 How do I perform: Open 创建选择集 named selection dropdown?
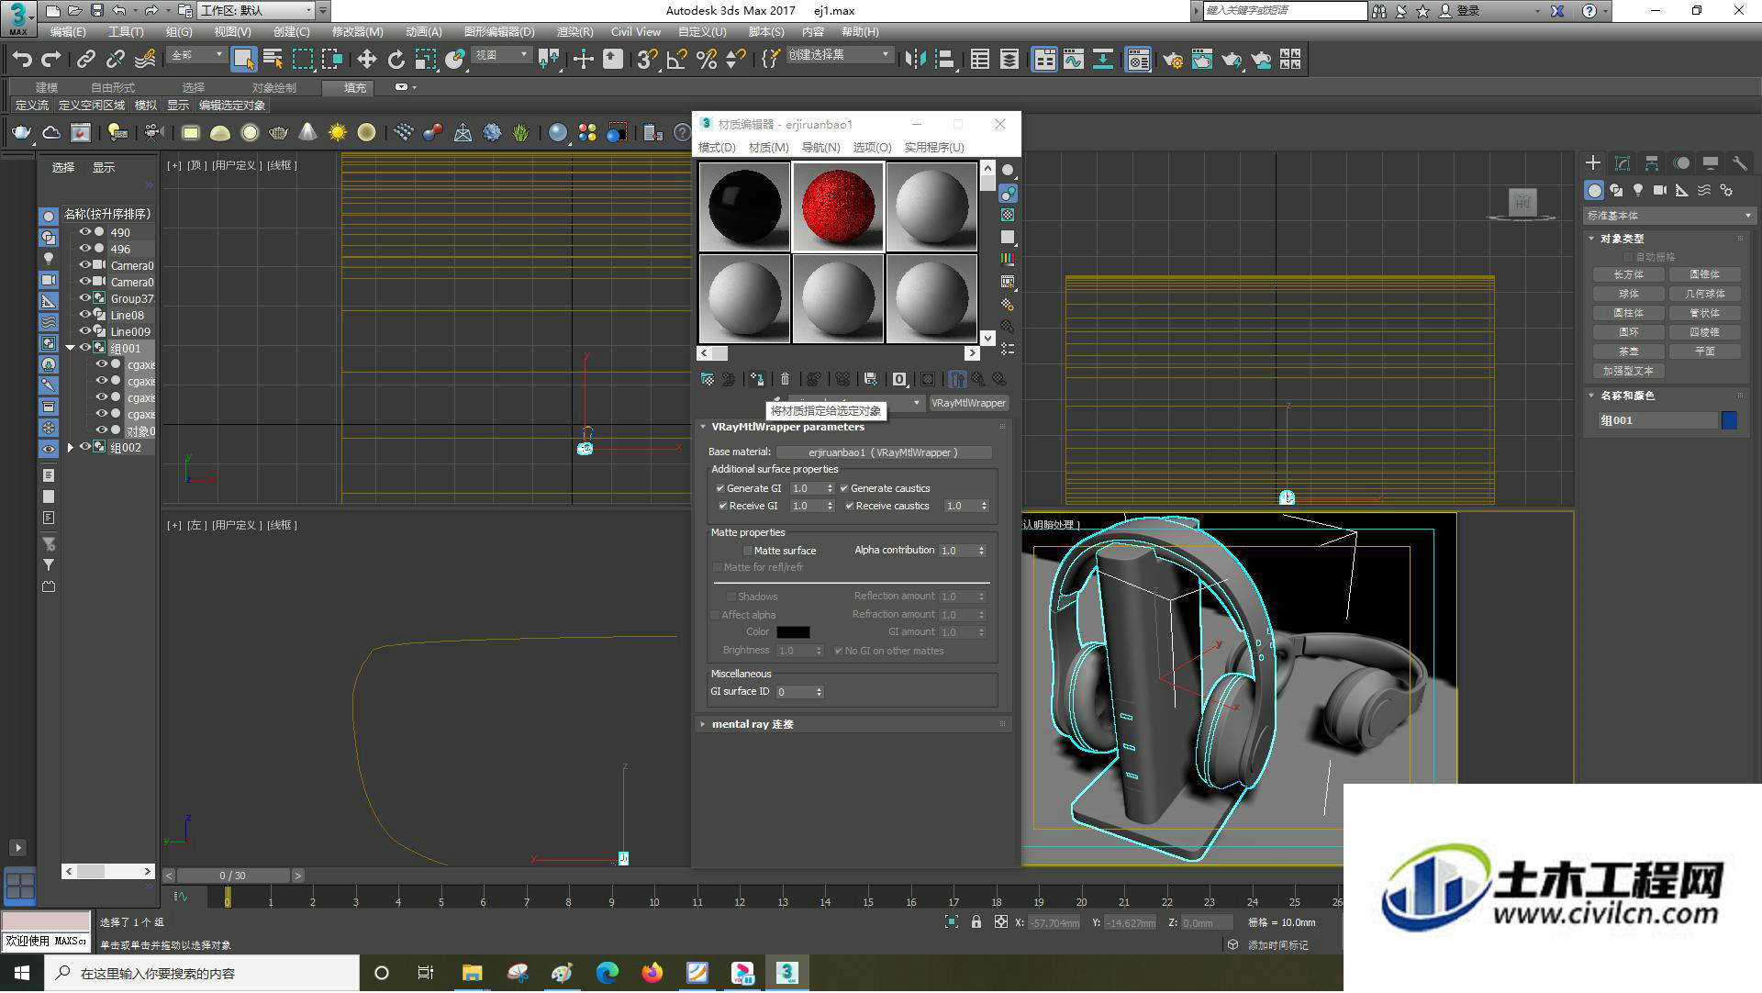point(839,56)
